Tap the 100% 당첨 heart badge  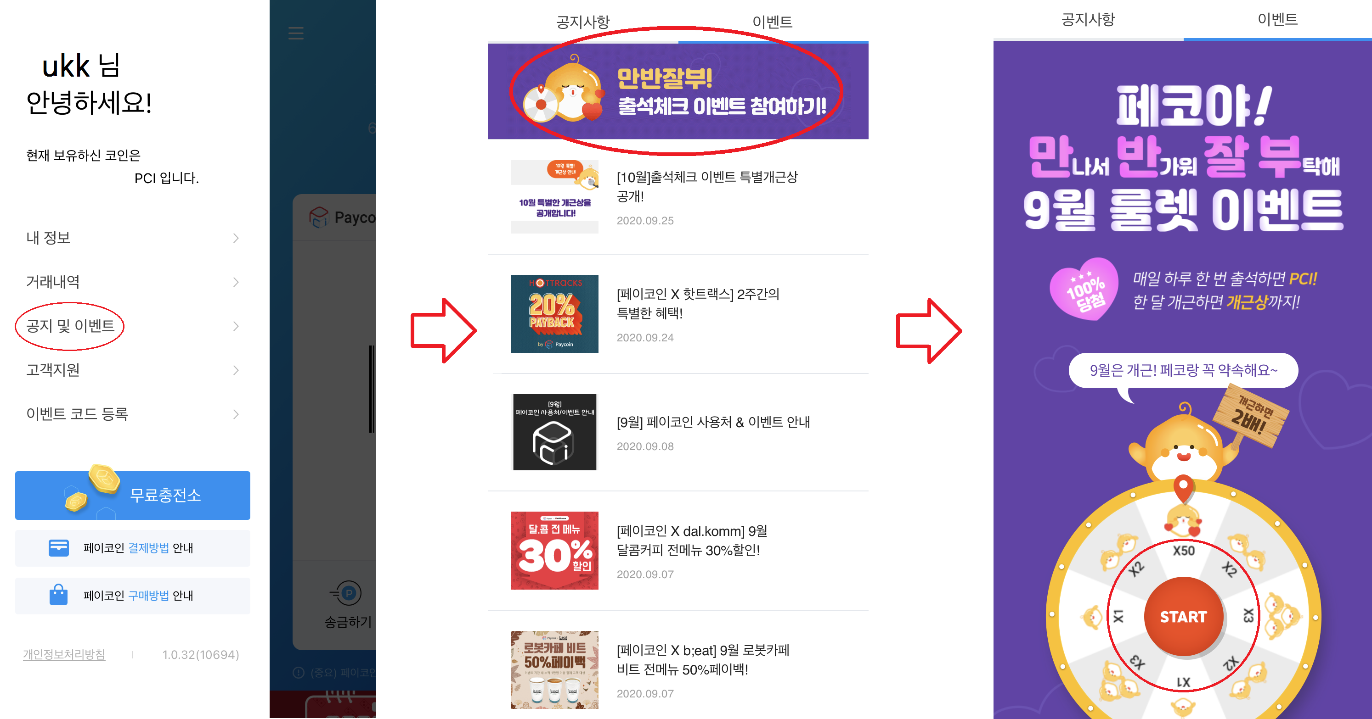pyautogui.click(x=1084, y=290)
